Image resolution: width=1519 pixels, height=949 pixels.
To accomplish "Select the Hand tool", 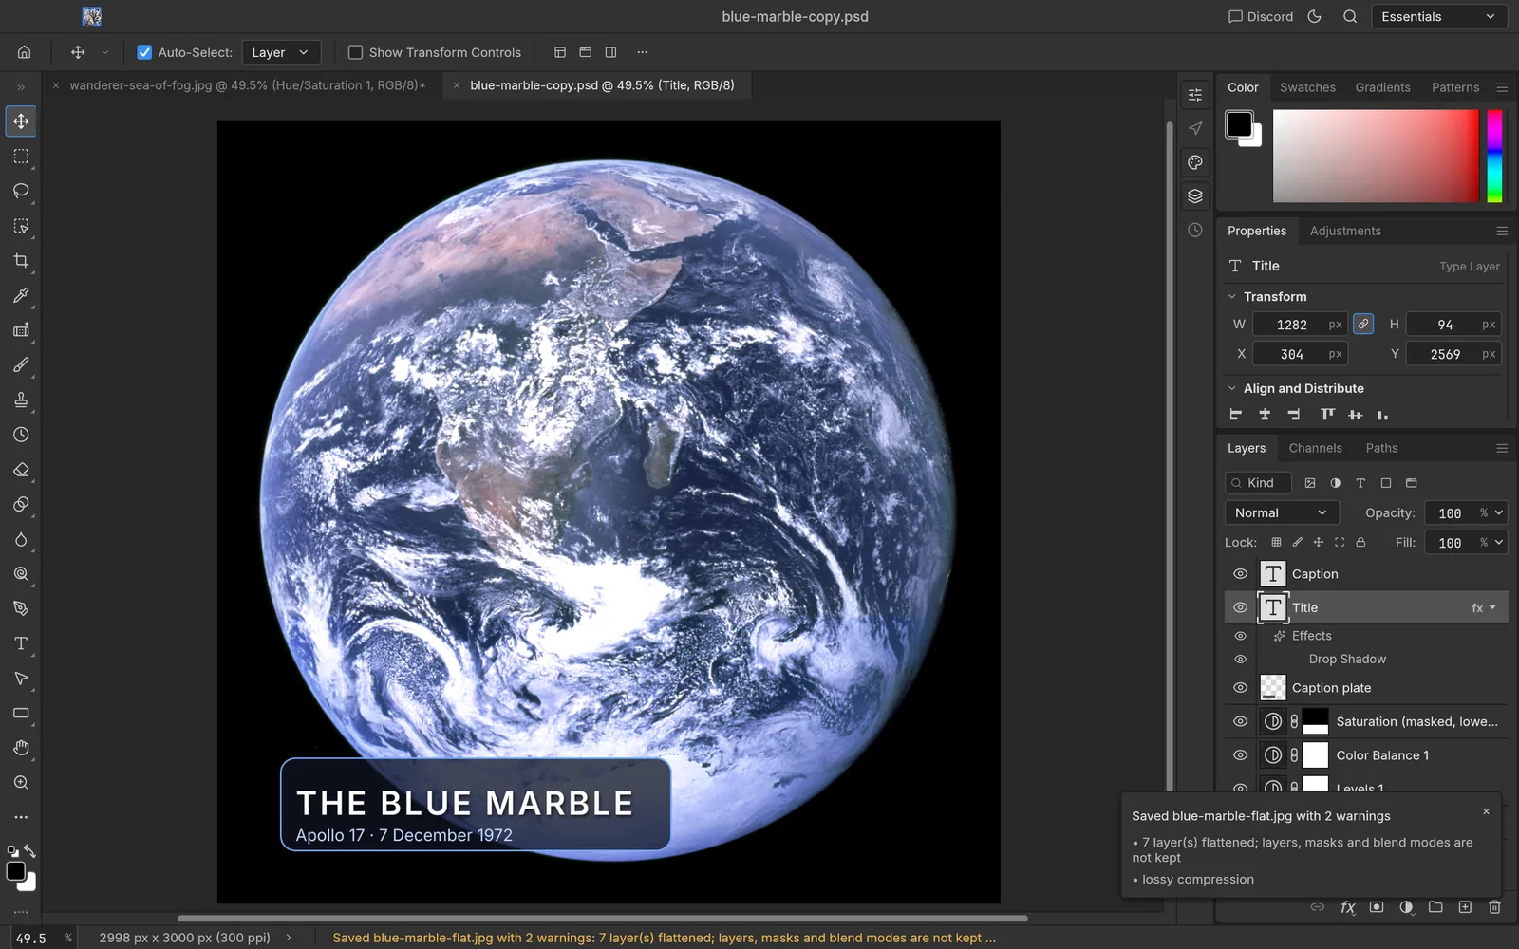I will tap(21, 748).
